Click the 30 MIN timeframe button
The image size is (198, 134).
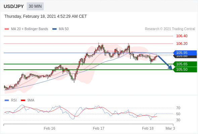coord(35,6)
